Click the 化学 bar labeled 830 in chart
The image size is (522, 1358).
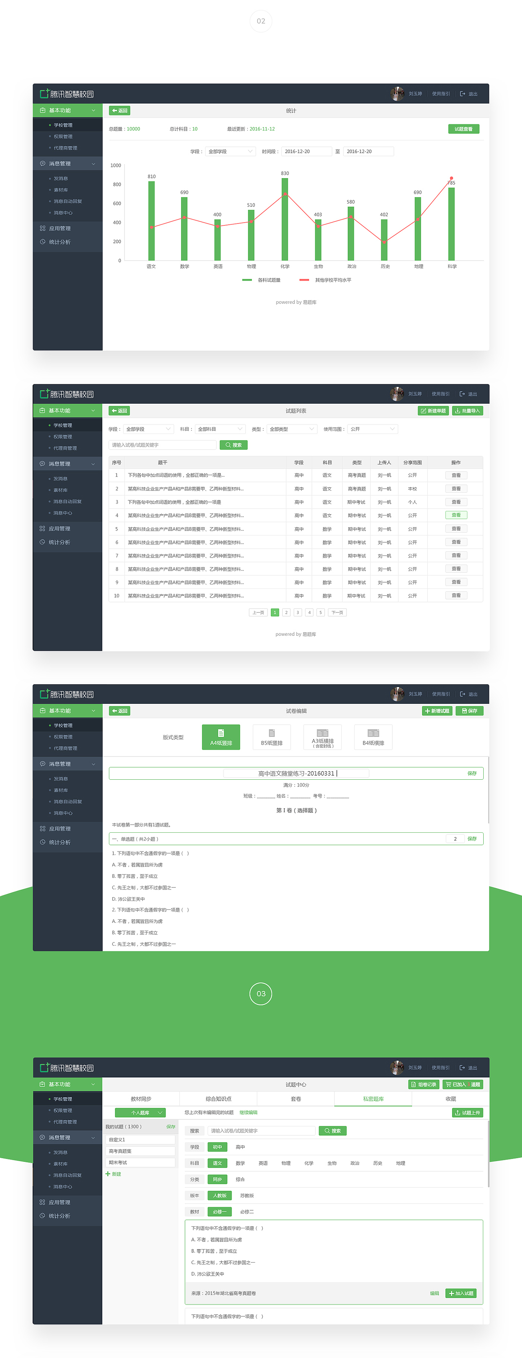285,219
